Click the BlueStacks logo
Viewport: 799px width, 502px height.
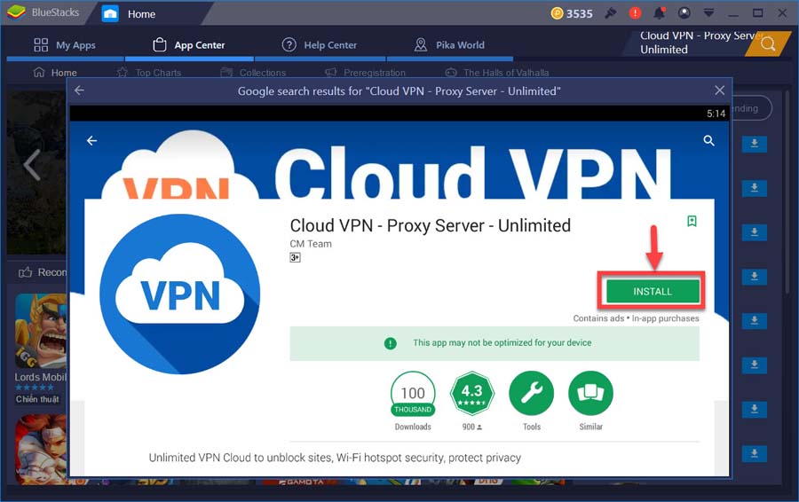tap(17, 12)
